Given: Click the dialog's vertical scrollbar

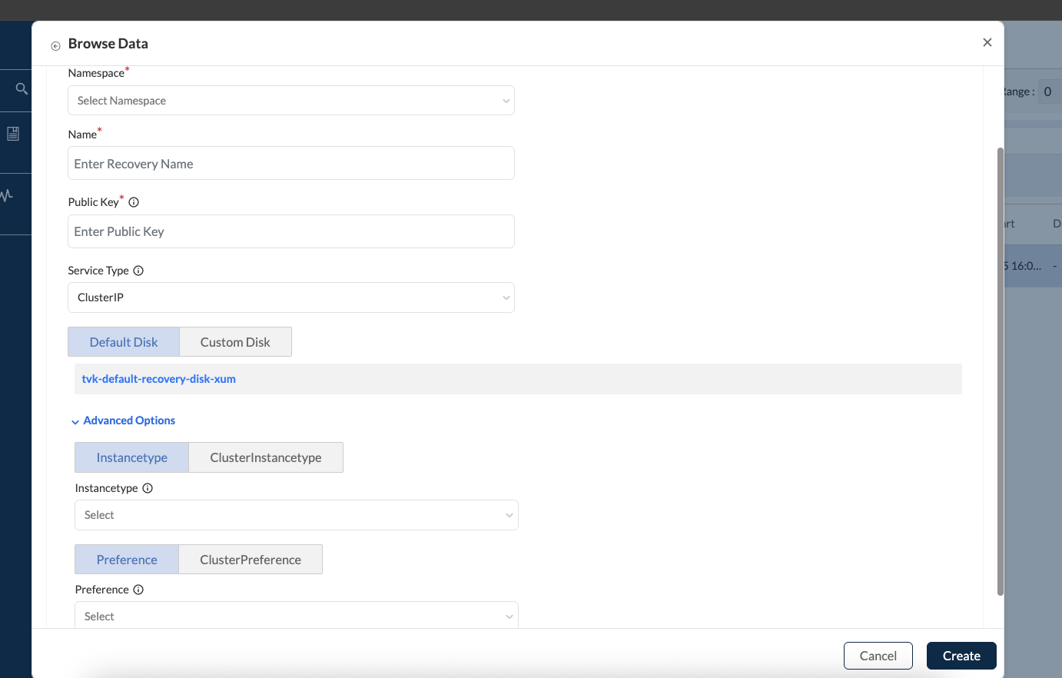Looking at the screenshot, I should pyautogui.click(x=1000, y=369).
